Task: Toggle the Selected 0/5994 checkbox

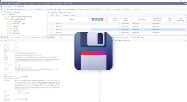Action: click(x=61, y=15)
